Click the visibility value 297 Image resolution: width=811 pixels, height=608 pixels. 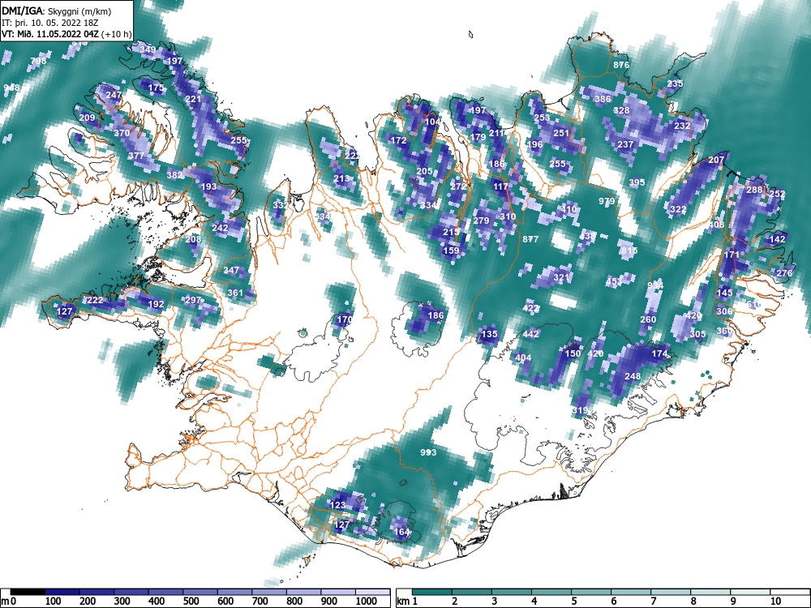coord(193,300)
